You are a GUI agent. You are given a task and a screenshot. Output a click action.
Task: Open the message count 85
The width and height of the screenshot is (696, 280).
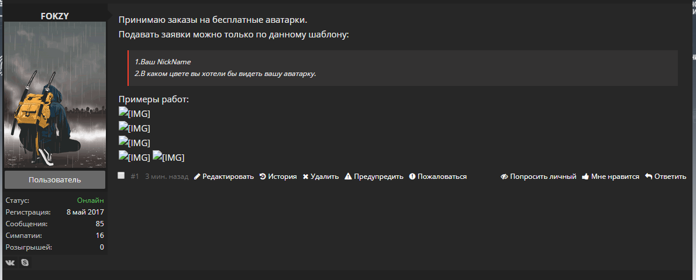(x=99, y=224)
